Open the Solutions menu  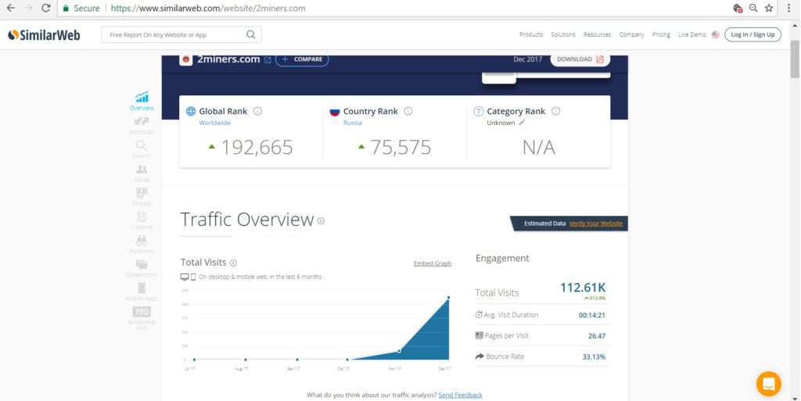tap(563, 34)
